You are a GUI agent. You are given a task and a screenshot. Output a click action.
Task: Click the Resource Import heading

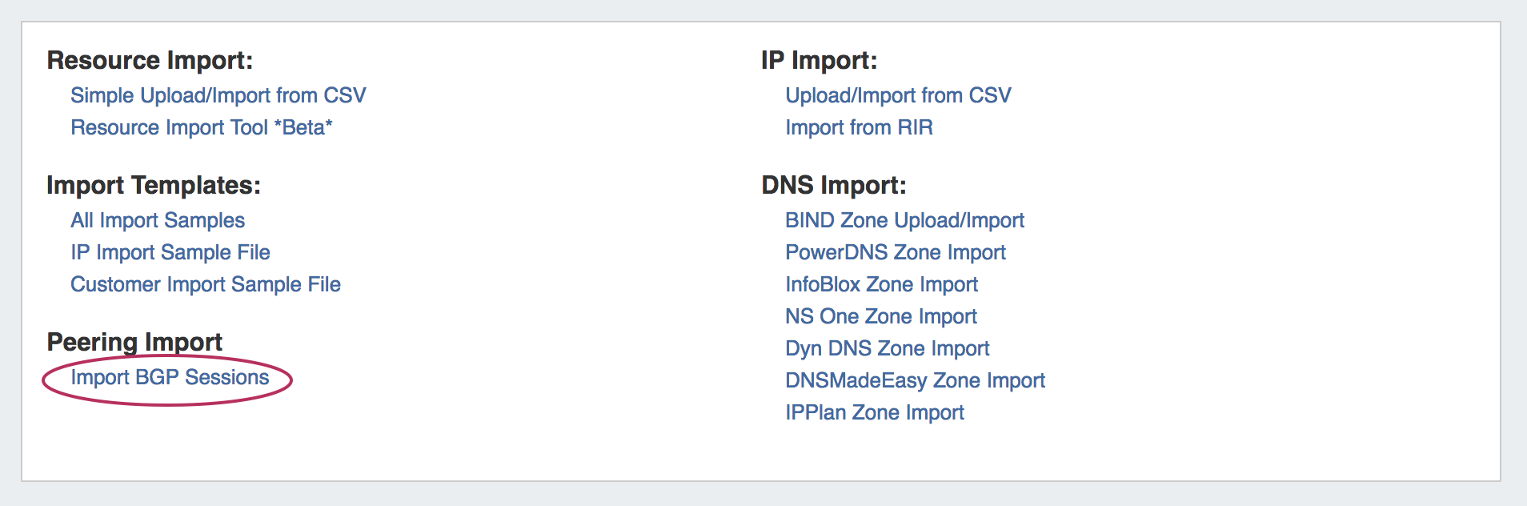(x=150, y=60)
